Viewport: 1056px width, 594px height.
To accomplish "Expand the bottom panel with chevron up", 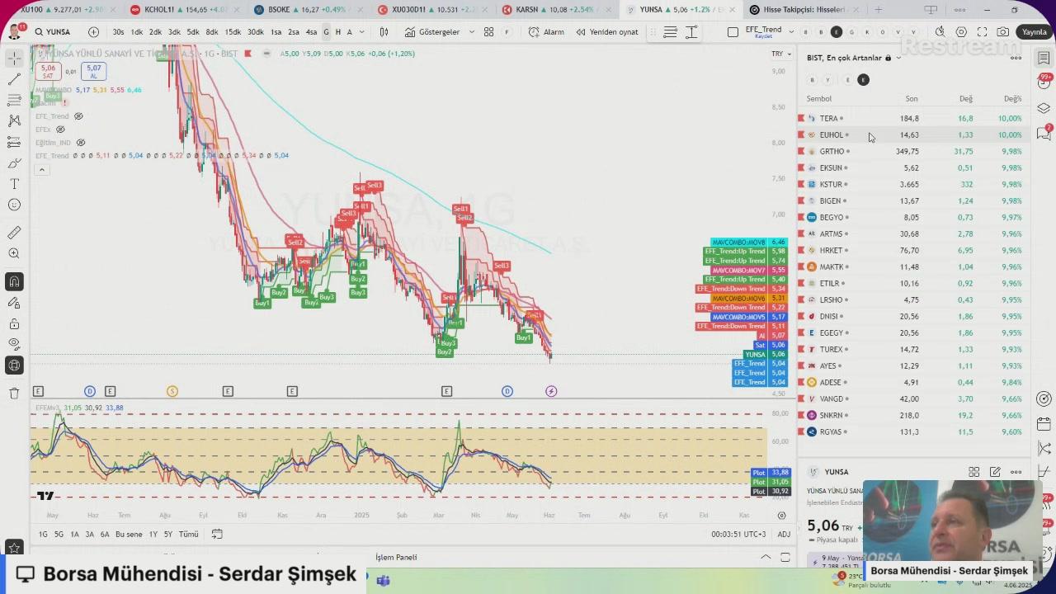I will pyautogui.click(x=766, y=558).
